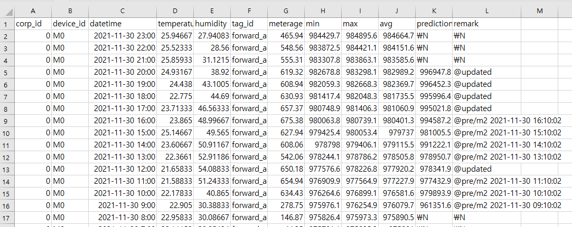The height and width of the screenshot is (227, 572).
Task: Select the whole sheet with the corner triangle
Action: (7, 11)
